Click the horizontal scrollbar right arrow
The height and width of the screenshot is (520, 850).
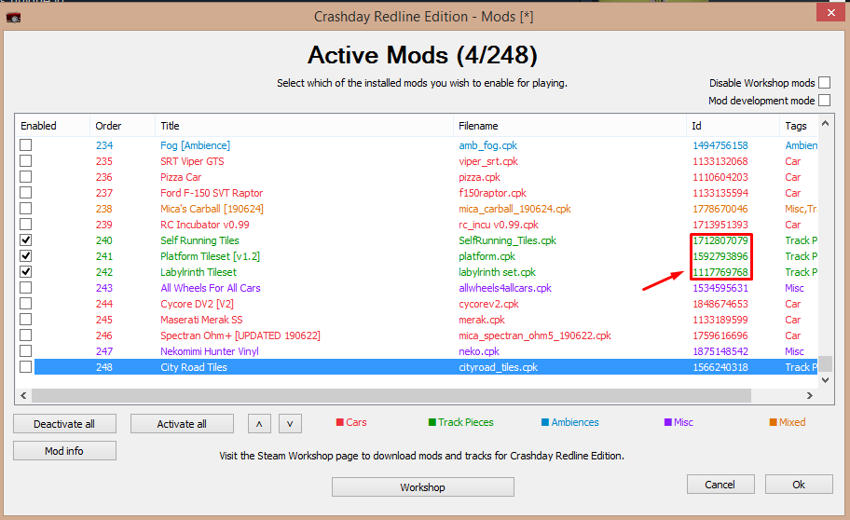point(809,396)
